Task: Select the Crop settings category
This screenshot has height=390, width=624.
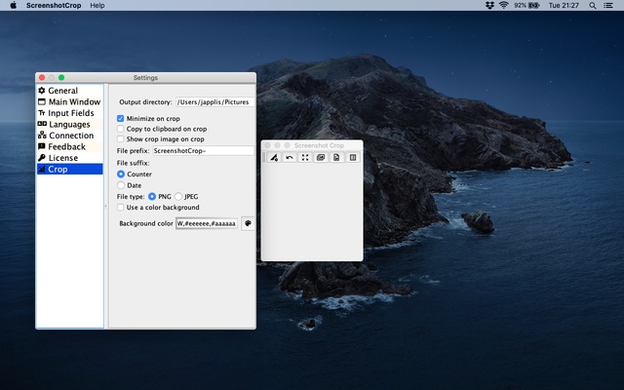Action: pyautogui.click(x=69, y=169)
